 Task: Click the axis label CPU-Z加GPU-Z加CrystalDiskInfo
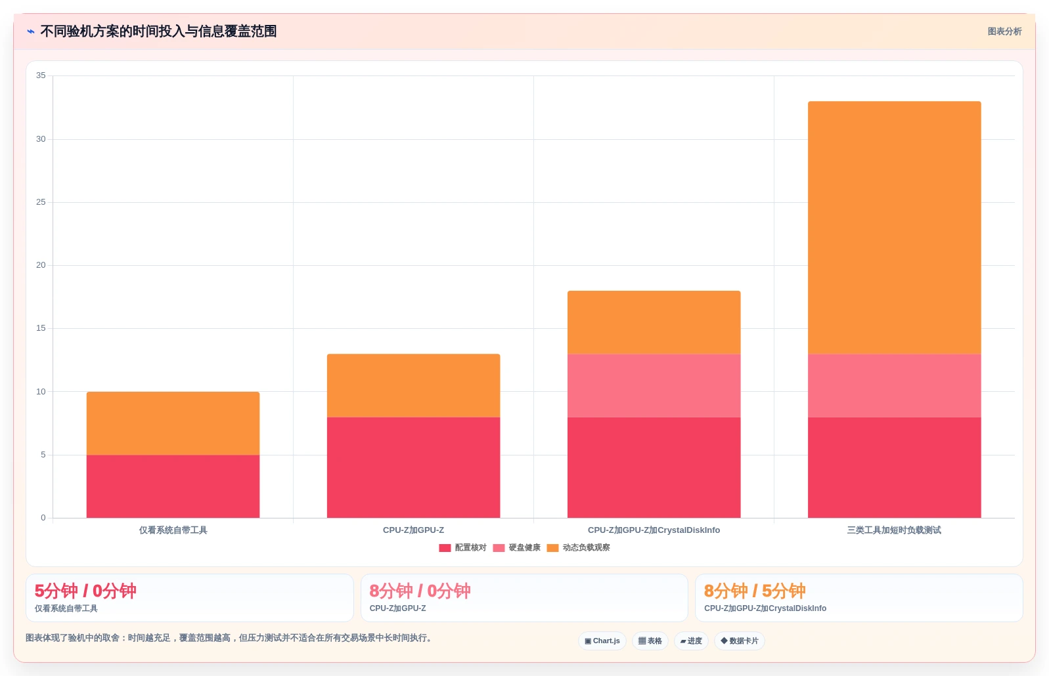tap(654, 530)
